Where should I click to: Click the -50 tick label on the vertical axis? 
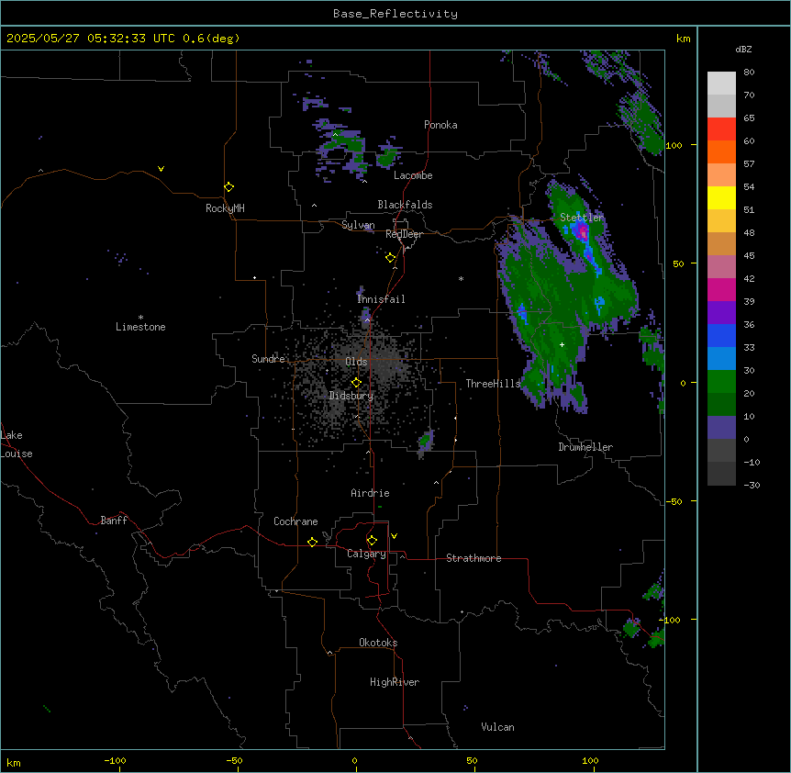point(674,501)
